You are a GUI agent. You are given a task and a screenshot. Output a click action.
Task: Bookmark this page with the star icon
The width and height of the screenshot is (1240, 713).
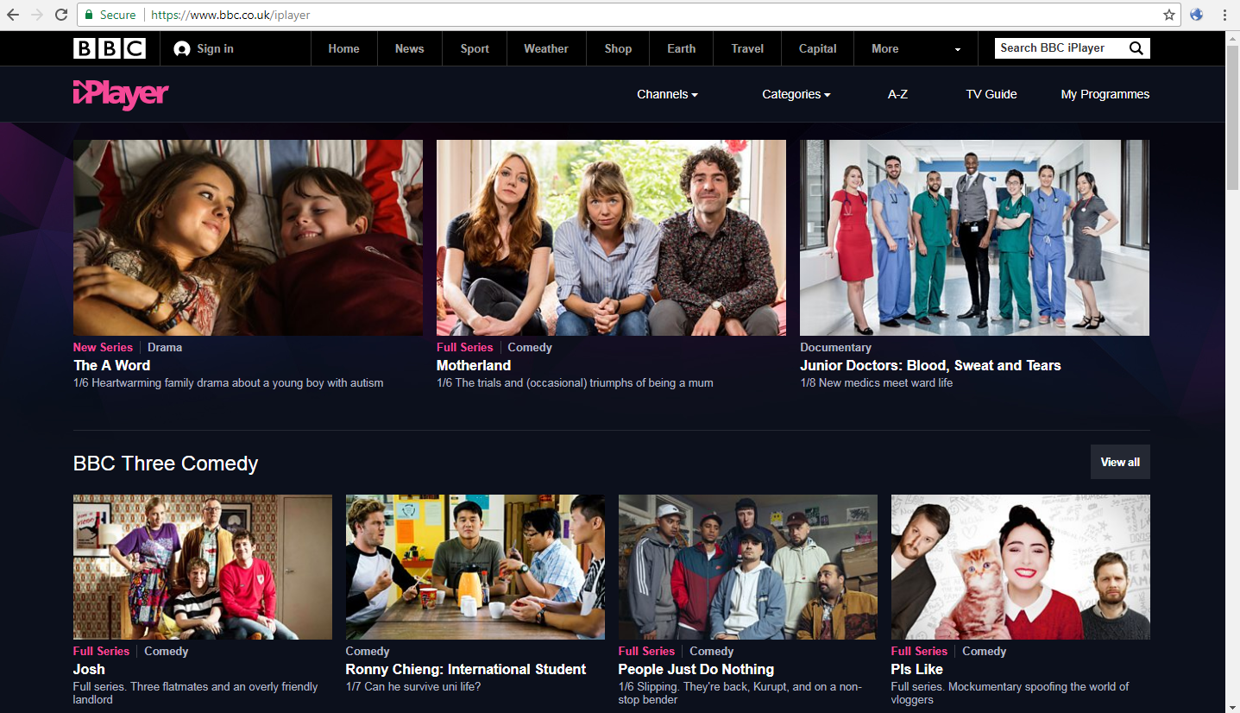click(1169, 15)
